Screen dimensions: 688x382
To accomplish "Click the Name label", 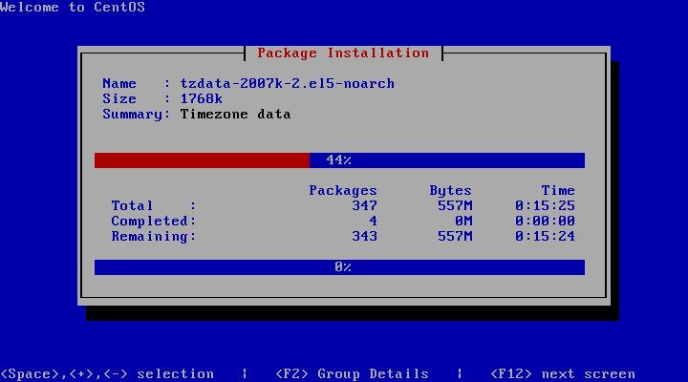I will click(119, 83).
